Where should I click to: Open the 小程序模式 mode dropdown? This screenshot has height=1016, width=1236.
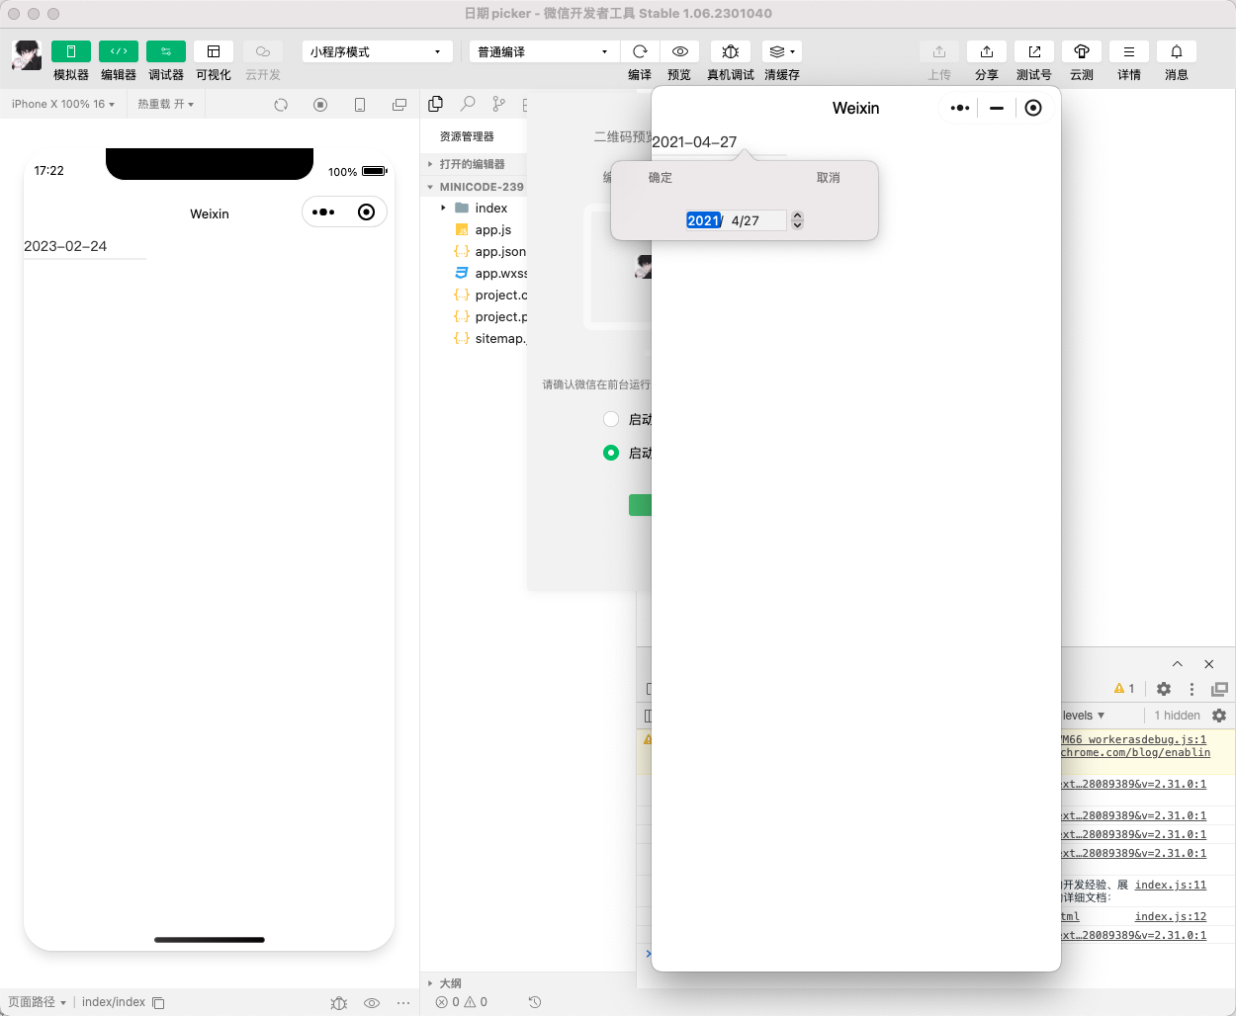(378, 51)
